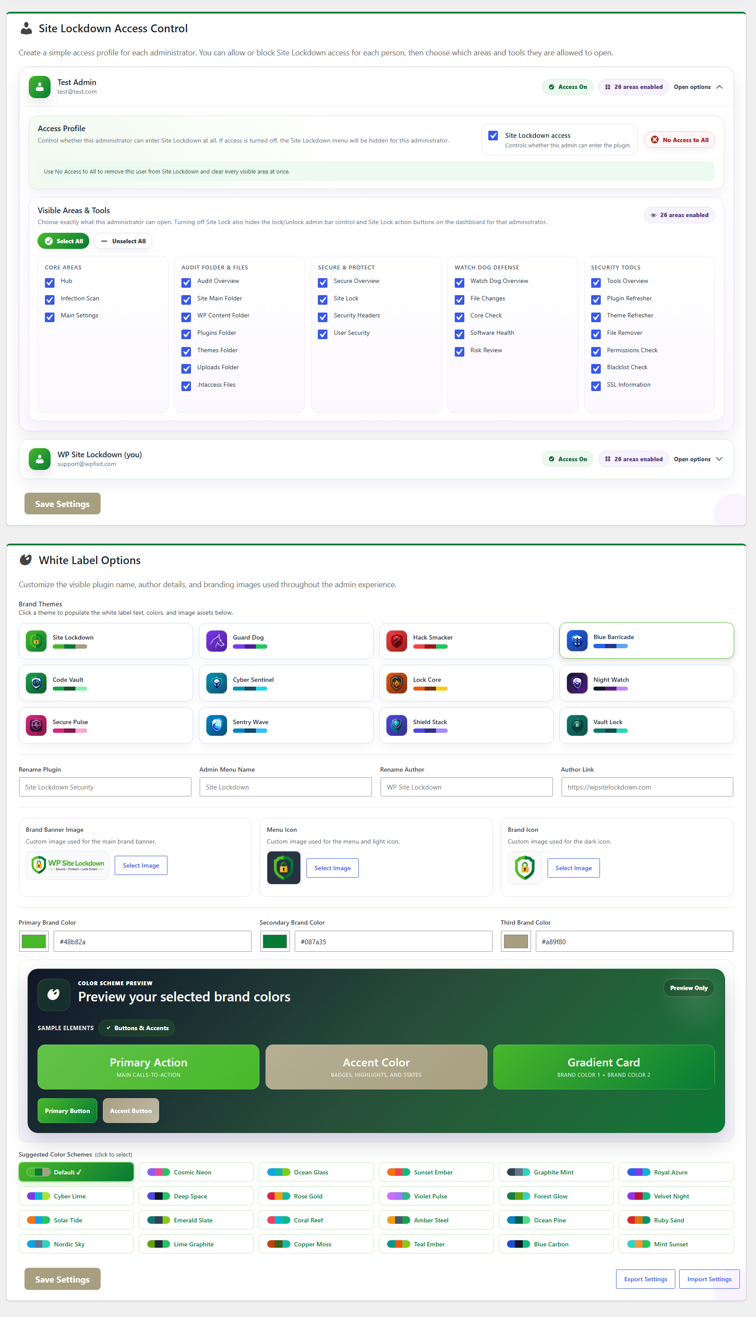Click the WP Site Lockdown (you) avatar icon
Image resolution: width=756 pixels, height=1317 pixels.
click(40, 459)
